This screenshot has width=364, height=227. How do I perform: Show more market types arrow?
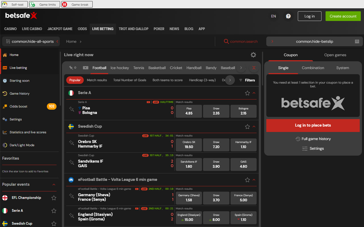coord(230,80)
